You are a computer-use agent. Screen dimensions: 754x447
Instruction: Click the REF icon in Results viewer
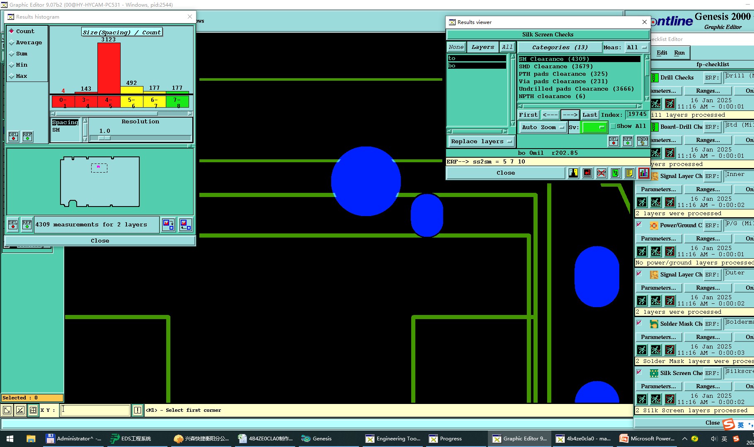pyautogui.click(x=628, y=141)
